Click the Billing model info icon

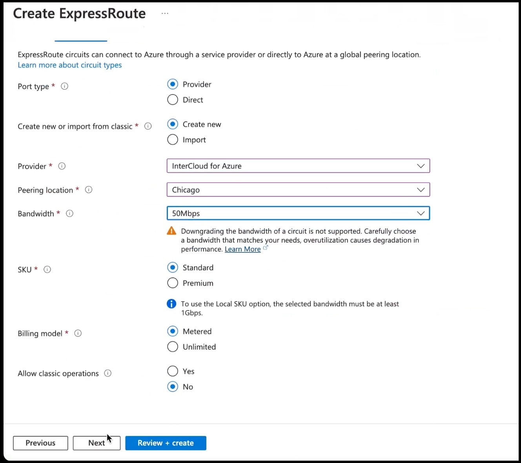pos(78,333)
